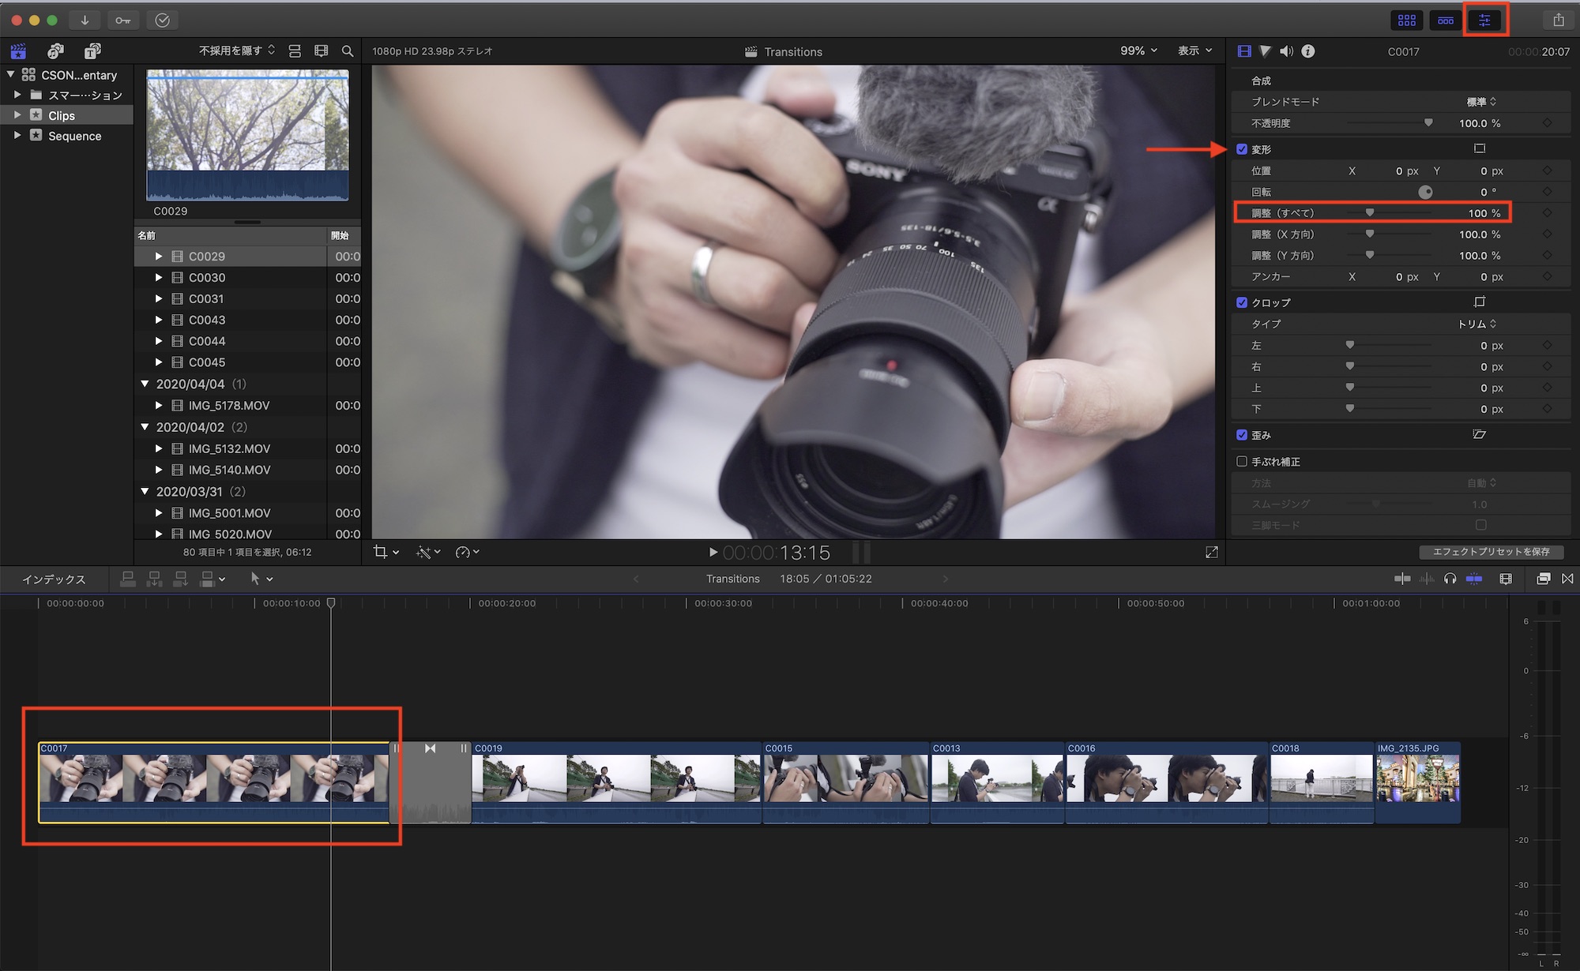Screen dimensions: 1580x971
Task: Click エフェクトプリセットを保存 button
Action: [x=1491, y=552]
